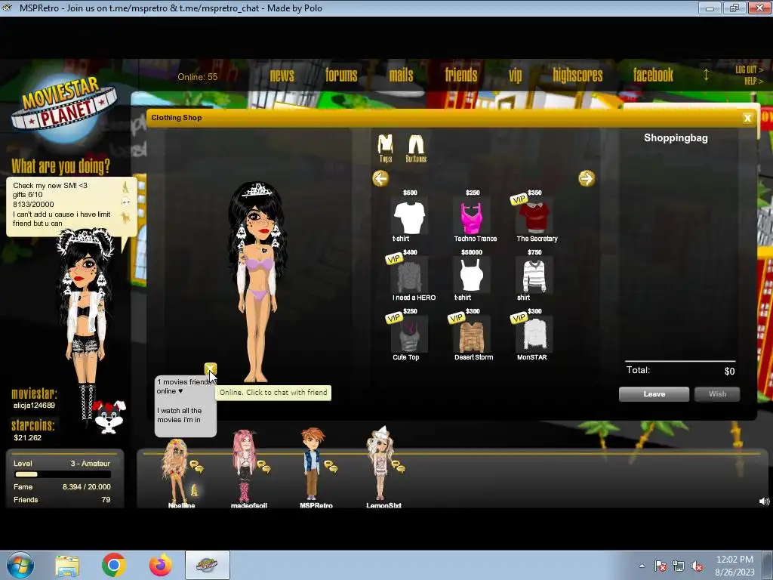The image size is (773, 580).
Task: Toggle fullscreen with the up-down arrow icon
Action: point(706,75)
